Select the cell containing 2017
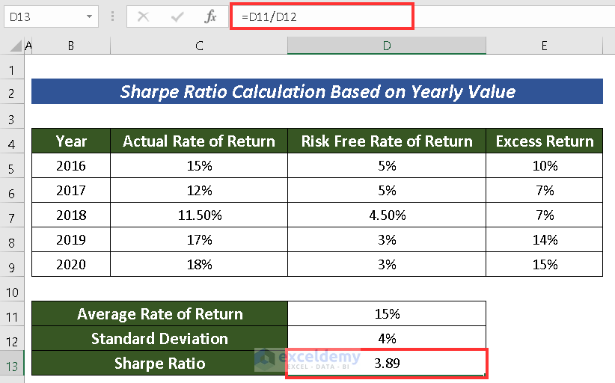This screenshot has width=615, height=383. pos(71,190)
